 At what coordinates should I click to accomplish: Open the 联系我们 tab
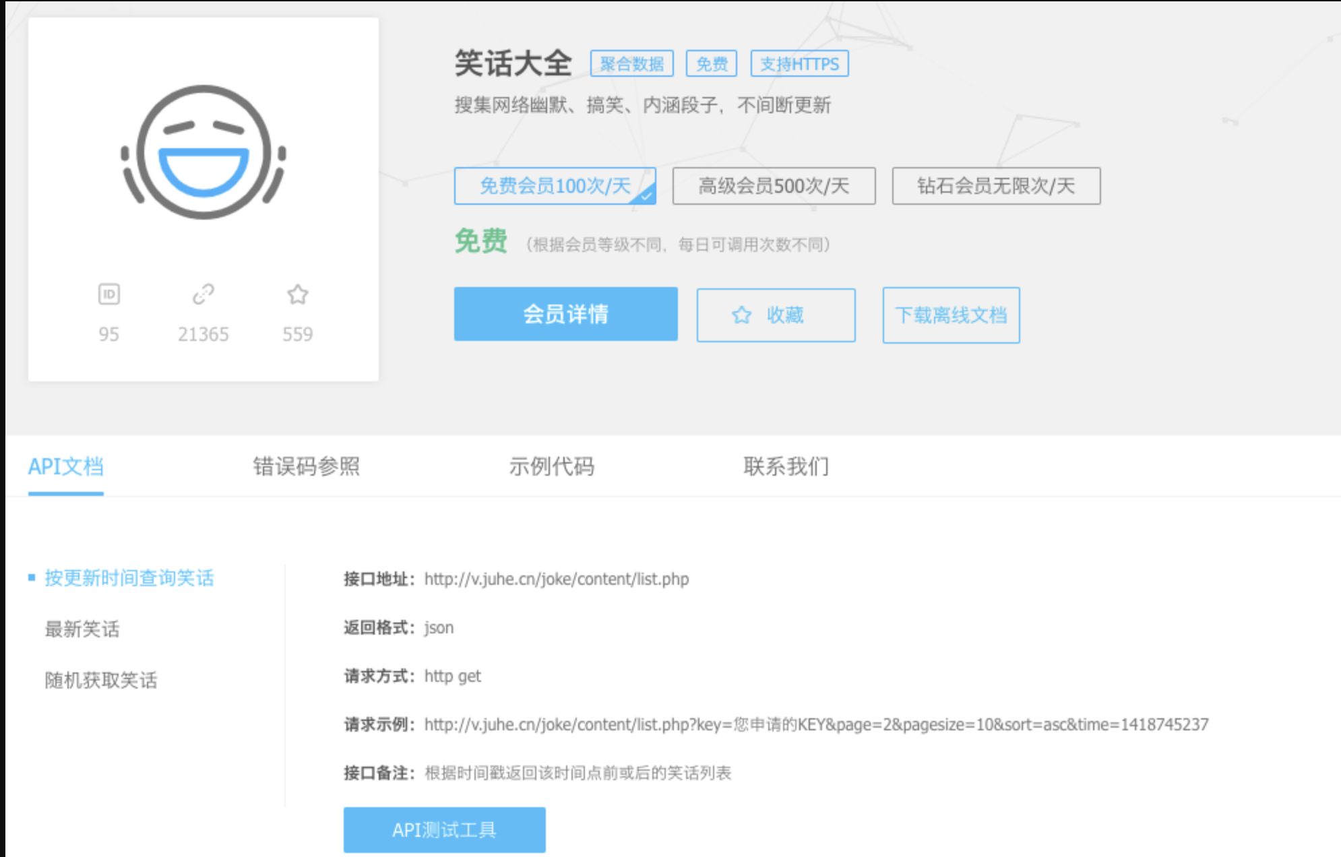(x=786, y=466)
